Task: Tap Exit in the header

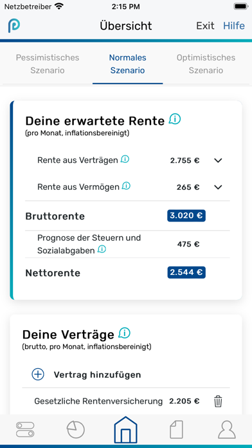Action: click(x=205, y=26)
